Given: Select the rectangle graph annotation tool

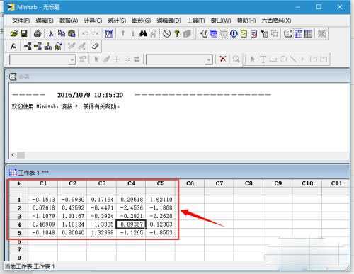Looking at the screenshot, I should pyautogui.click(x=273, y=59).
